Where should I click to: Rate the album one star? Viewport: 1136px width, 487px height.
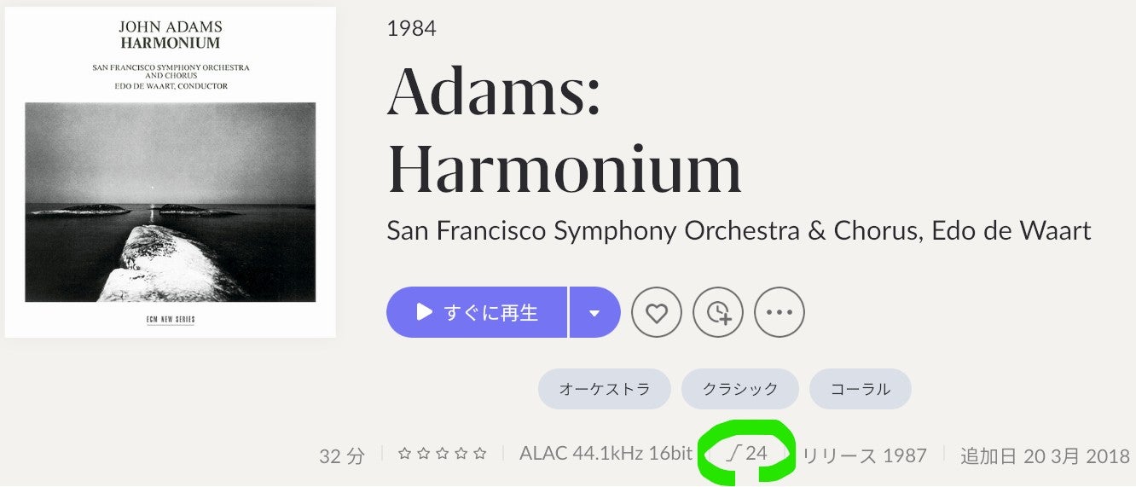tap(404, 454)
